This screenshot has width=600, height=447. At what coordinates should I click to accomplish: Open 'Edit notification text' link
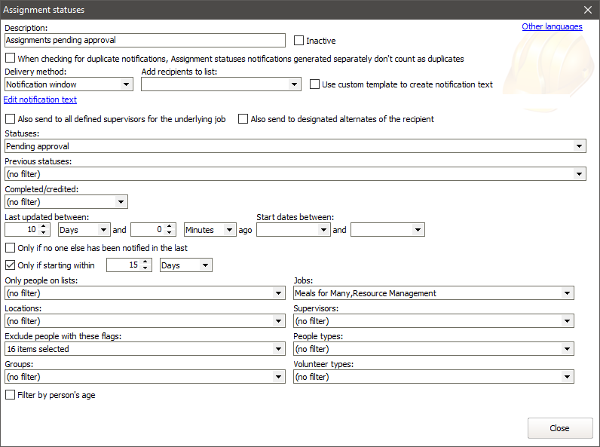[40, 100]
